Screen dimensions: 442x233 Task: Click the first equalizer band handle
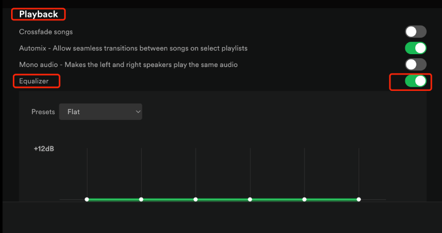click(x=87, y=199)
